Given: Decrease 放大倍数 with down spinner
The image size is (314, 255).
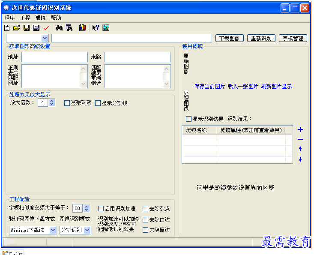Looking at the screenshot, I should pos(52,105).
